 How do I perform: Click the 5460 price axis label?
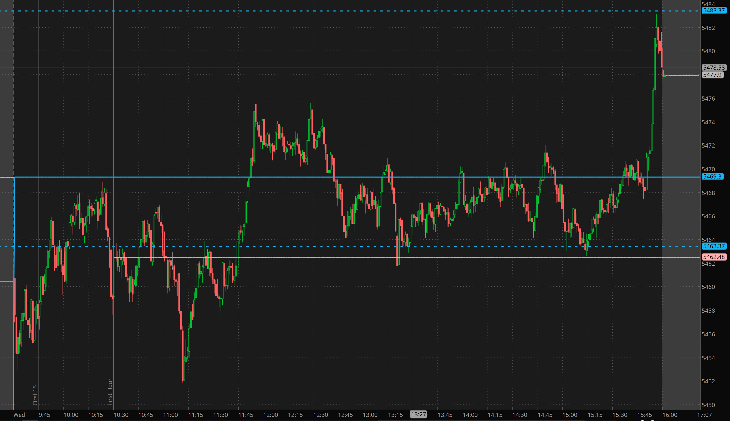708,287
